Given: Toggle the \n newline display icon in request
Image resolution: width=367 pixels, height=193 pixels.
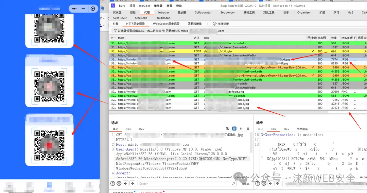Looking at the screenshot, I should click(x=241, y=129).
